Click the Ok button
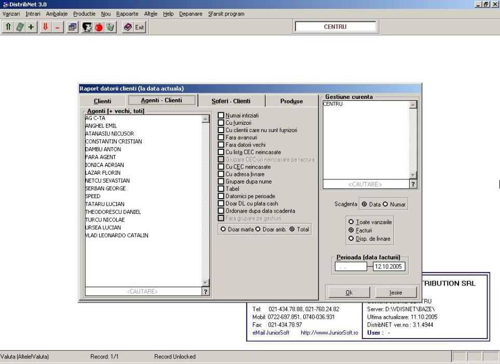Viewport: 500px width, 364px height. [x=349, y=292]
